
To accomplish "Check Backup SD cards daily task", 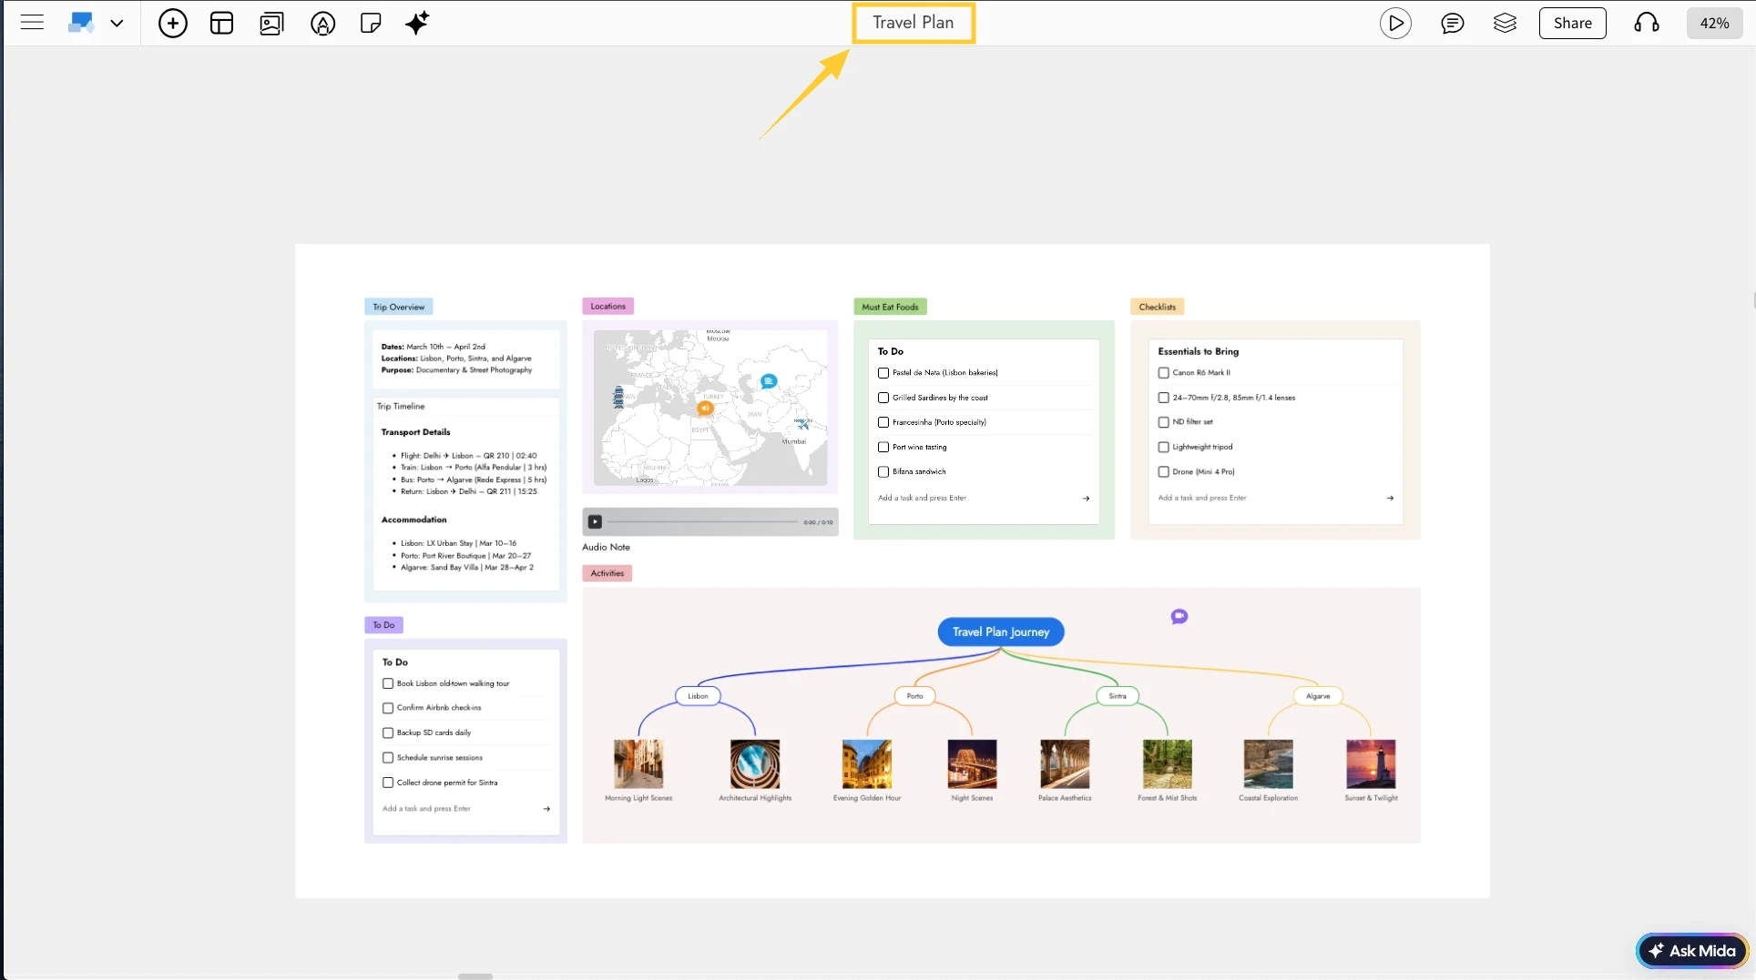I will click(x=388, y=732).
